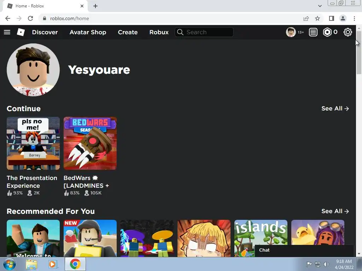
Task: Click The Presentation Experience title text
Action: (x=32, y=182)
